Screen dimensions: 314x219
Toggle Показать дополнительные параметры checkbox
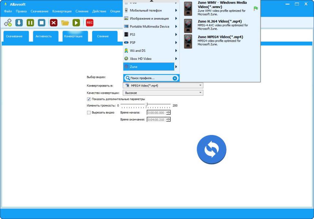click(x=89, y=99)
